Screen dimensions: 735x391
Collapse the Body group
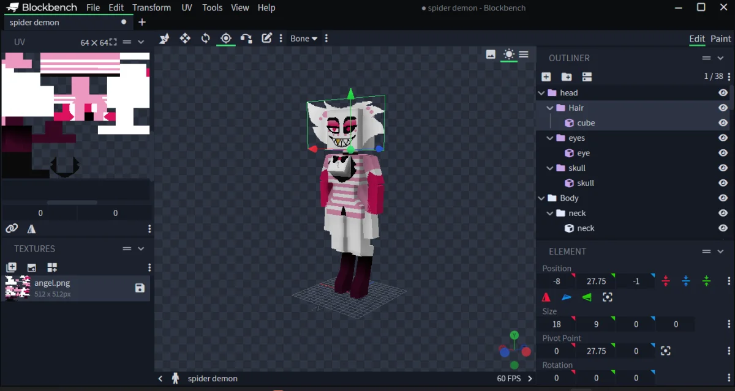541,198
